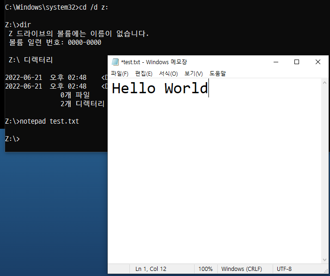Open the 도움말 menu in Notepad
Viewport: 330px width, 276px height.
[217, 73]
